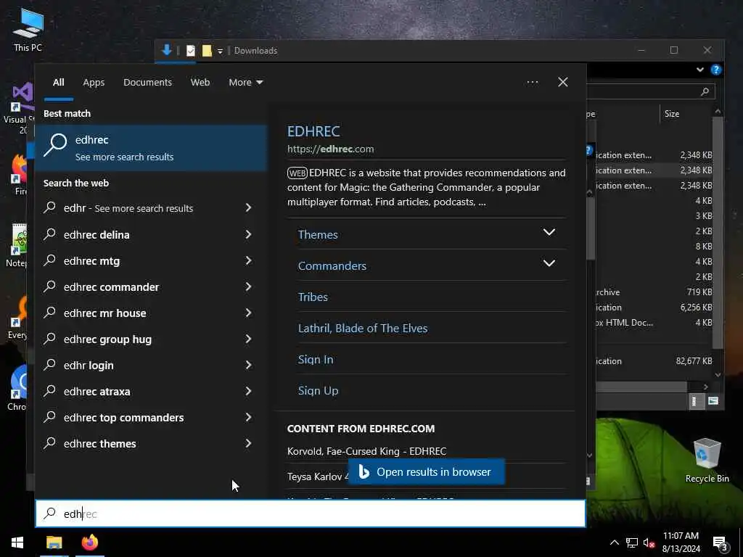This screenshot has width=743, height=557.
Task: Expand the Commanders section chevron
Action: tap(549, 263)
